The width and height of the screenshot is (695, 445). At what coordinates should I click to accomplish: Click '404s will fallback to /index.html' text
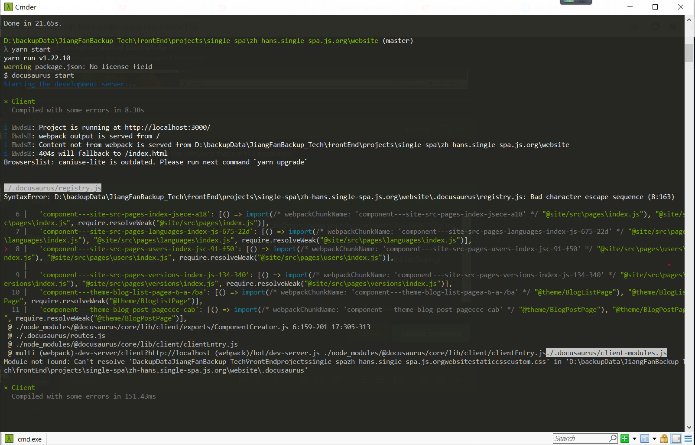click(103, 153)
